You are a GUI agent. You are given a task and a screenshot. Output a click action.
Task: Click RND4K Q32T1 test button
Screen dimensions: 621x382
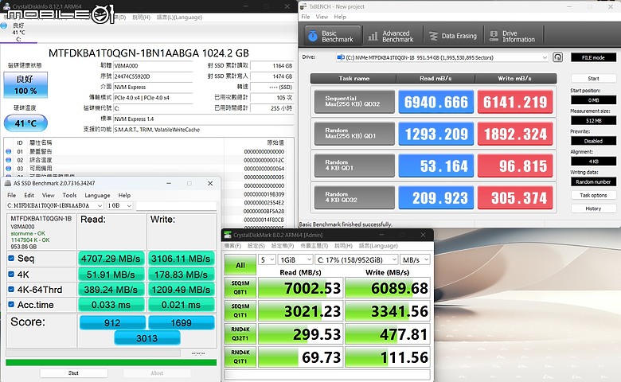pos(240,333)
